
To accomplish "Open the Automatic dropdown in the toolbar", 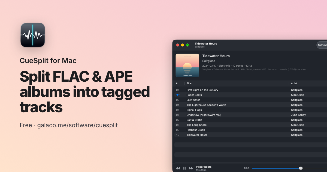I will tap(322, 45).
